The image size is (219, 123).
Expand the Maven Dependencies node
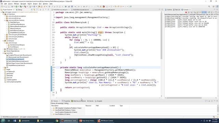pyautogui.click(x=3, y=51)
